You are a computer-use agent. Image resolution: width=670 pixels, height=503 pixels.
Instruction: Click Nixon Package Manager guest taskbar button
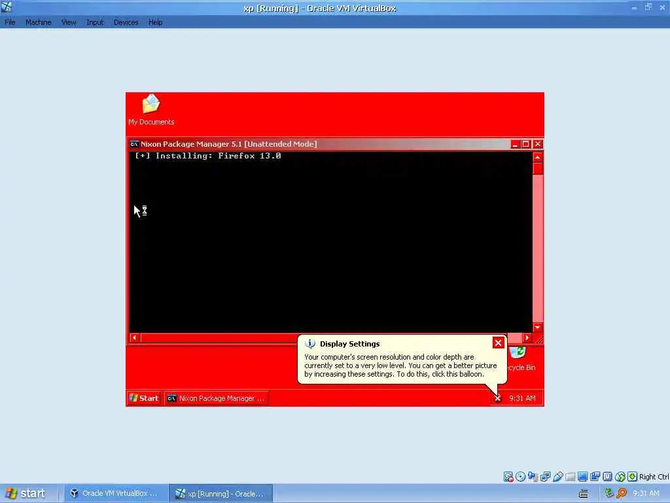coord(216,398)
